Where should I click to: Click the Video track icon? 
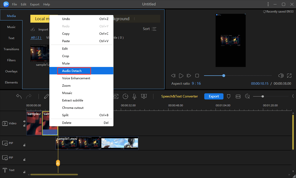coord(5,124)
